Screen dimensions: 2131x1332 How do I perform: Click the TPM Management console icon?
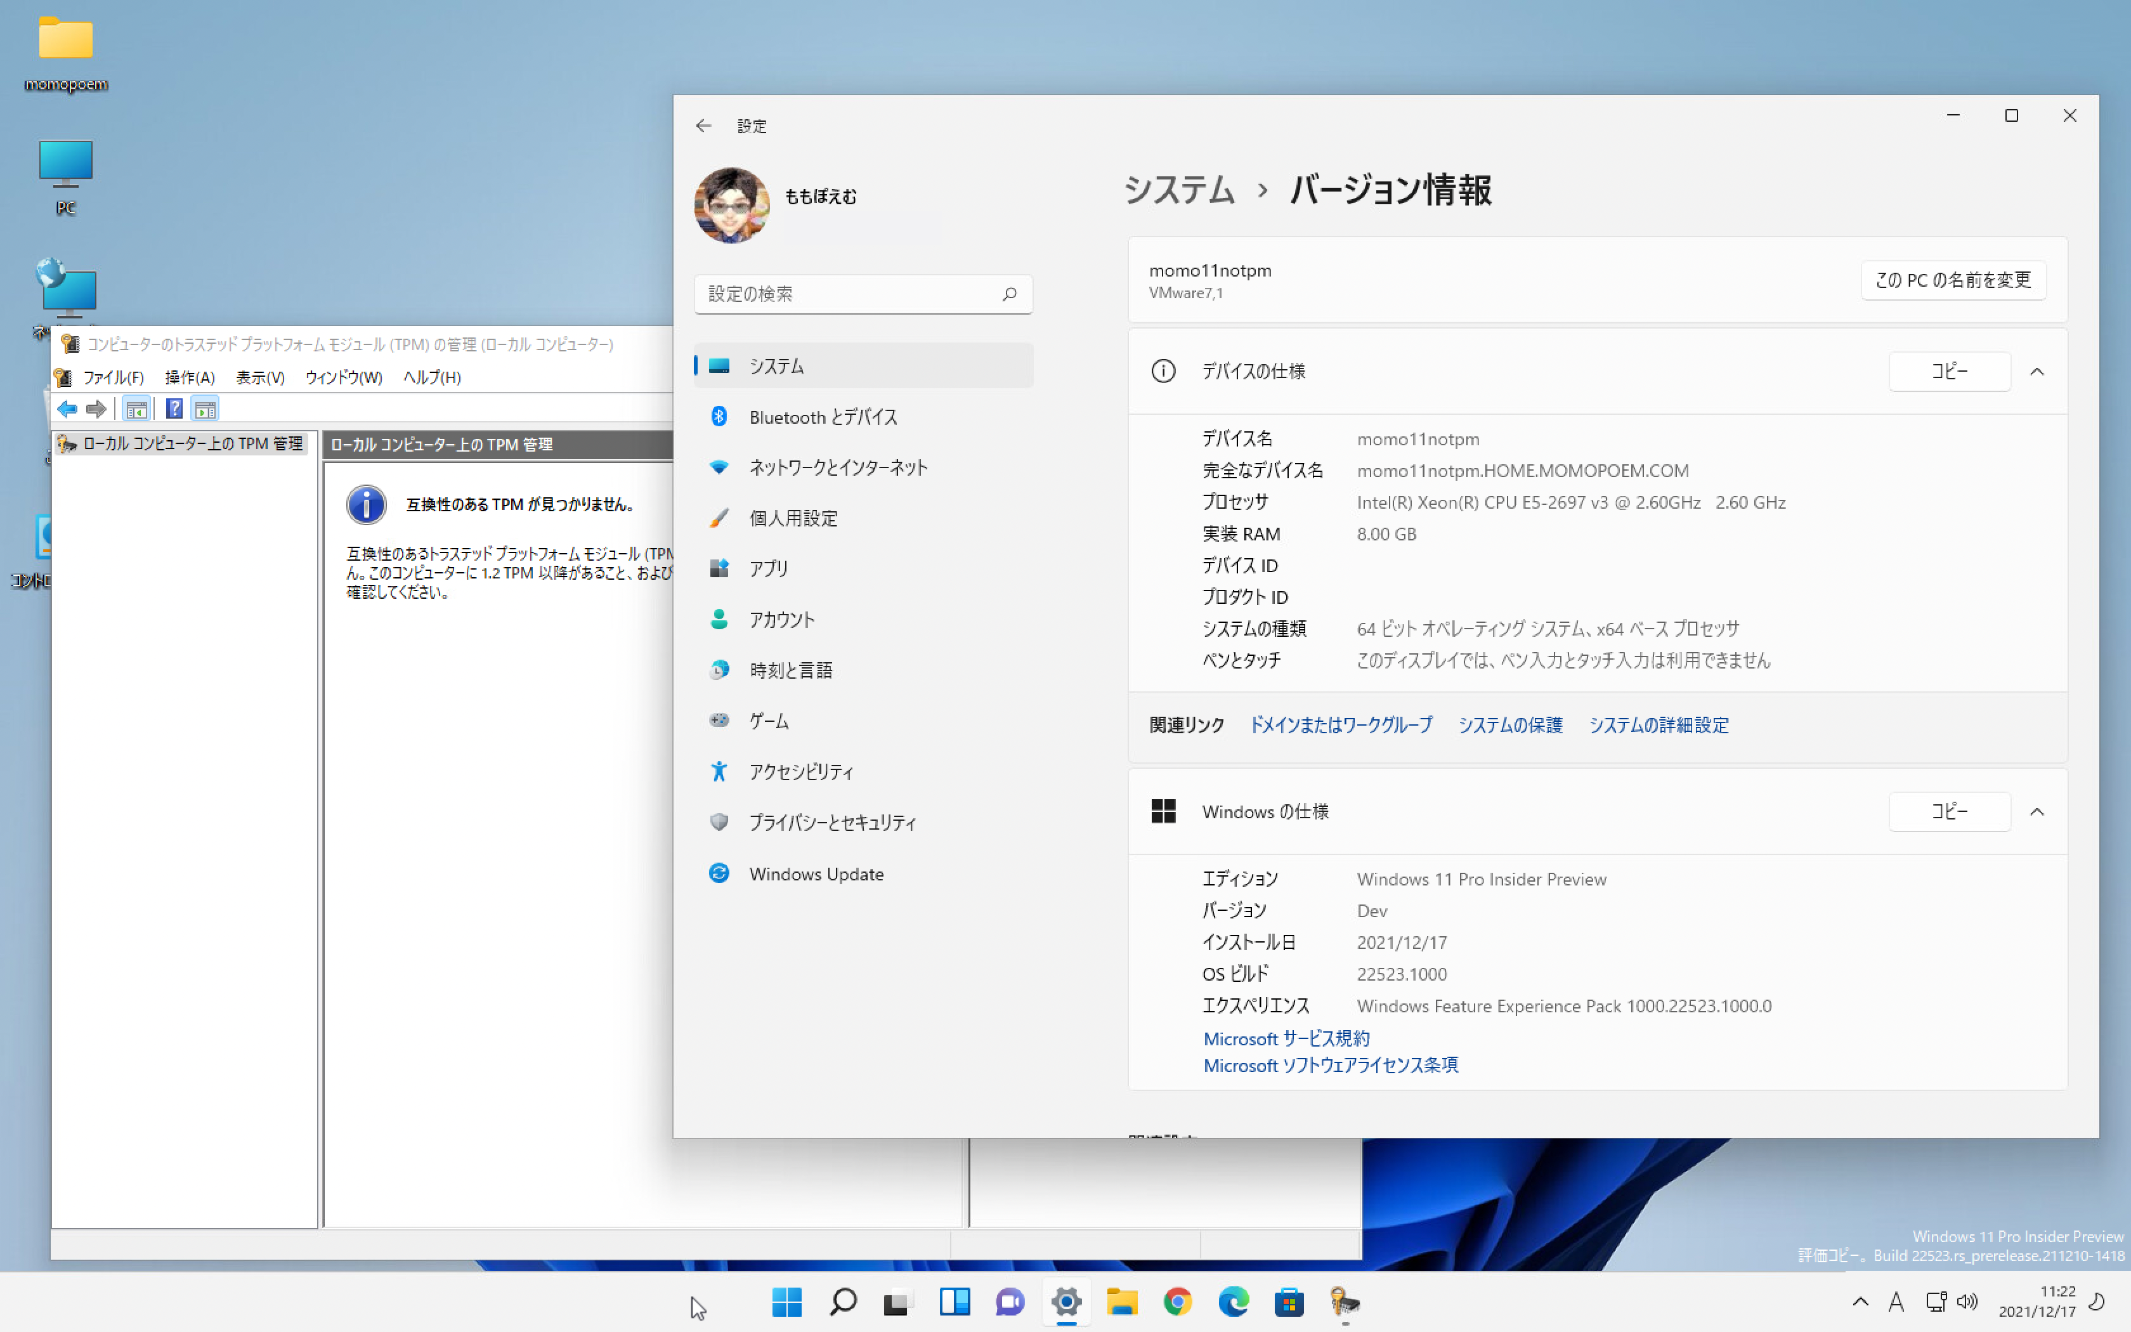(66, 343)
